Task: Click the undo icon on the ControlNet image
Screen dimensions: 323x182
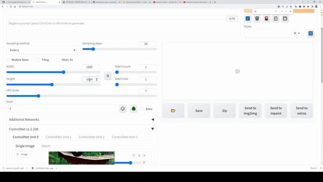Action: tap(134, 155)
